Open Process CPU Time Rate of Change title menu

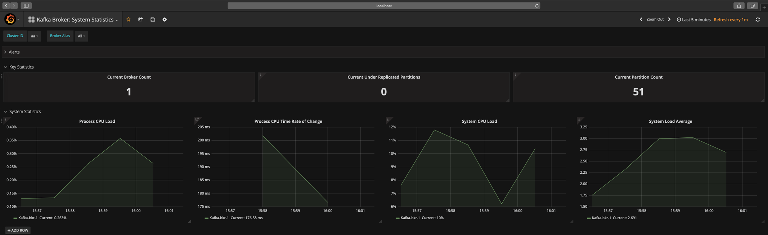(x=288, y=121)
